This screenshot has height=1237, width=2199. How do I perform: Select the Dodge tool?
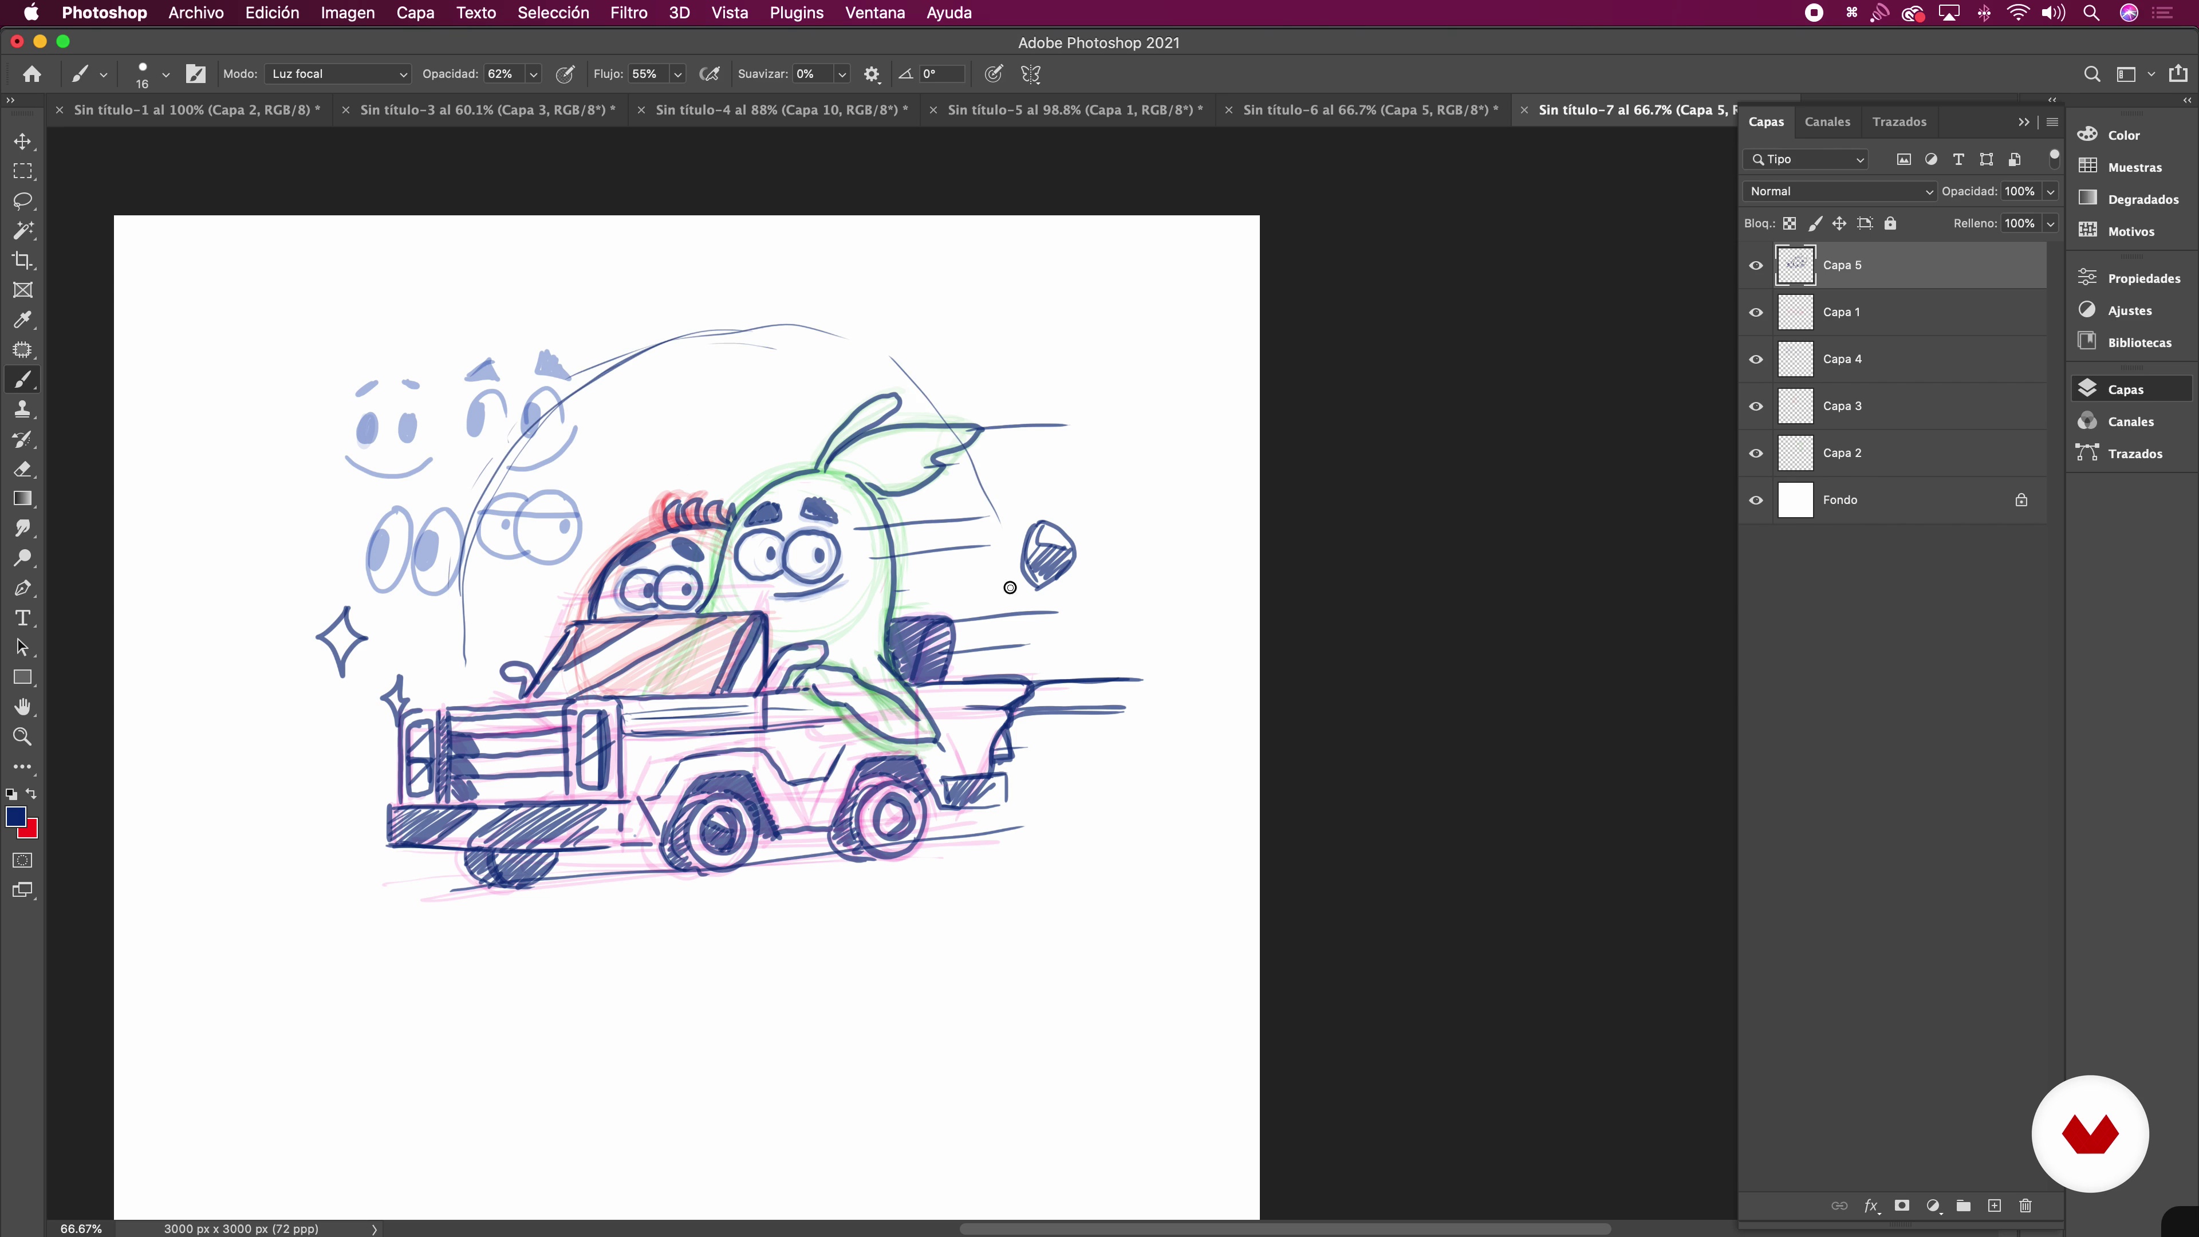[23, 558]
